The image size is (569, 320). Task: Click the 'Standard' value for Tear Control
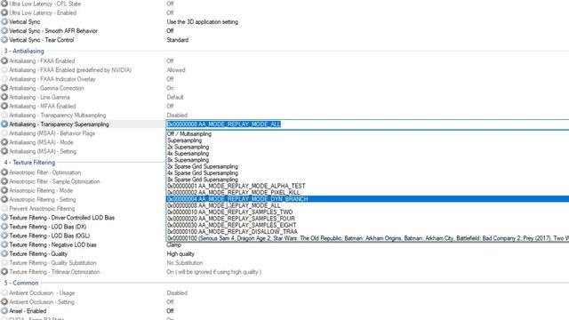[178, 40]
